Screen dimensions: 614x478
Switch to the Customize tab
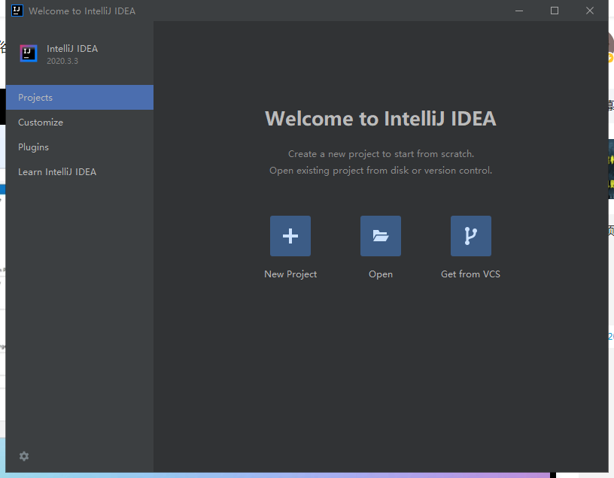click(x=80, y=122)
